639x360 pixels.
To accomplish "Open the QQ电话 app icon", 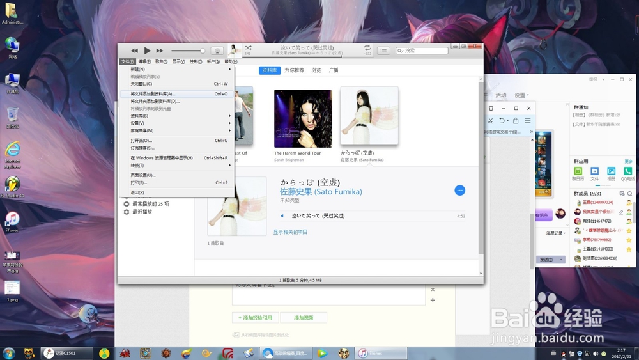I will (627, 171).
